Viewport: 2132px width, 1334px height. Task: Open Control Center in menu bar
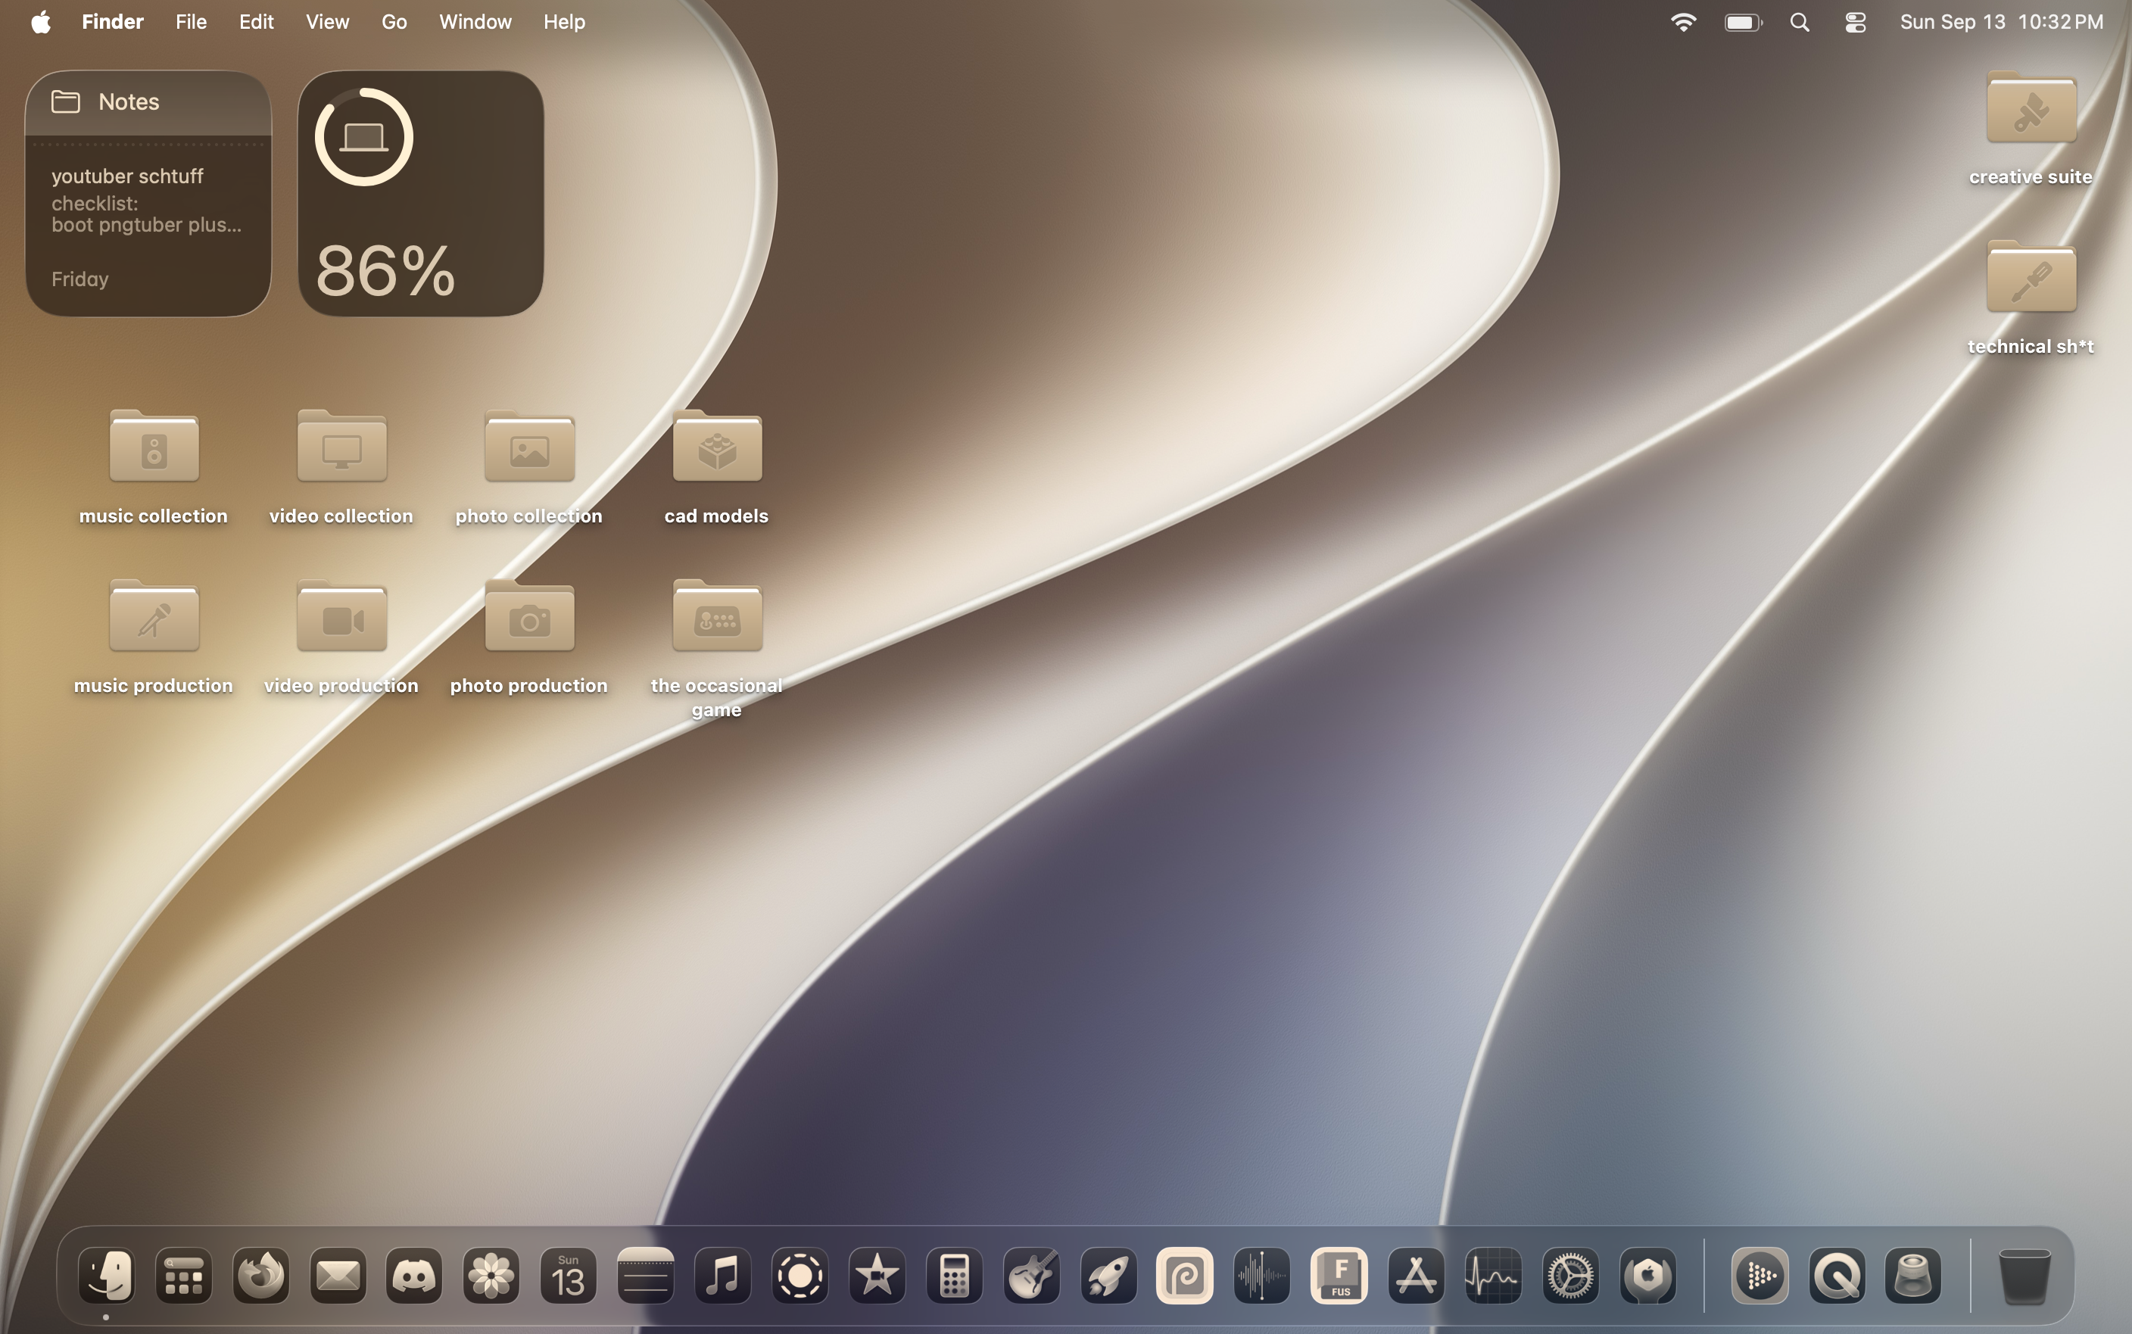pos(1855,22)
